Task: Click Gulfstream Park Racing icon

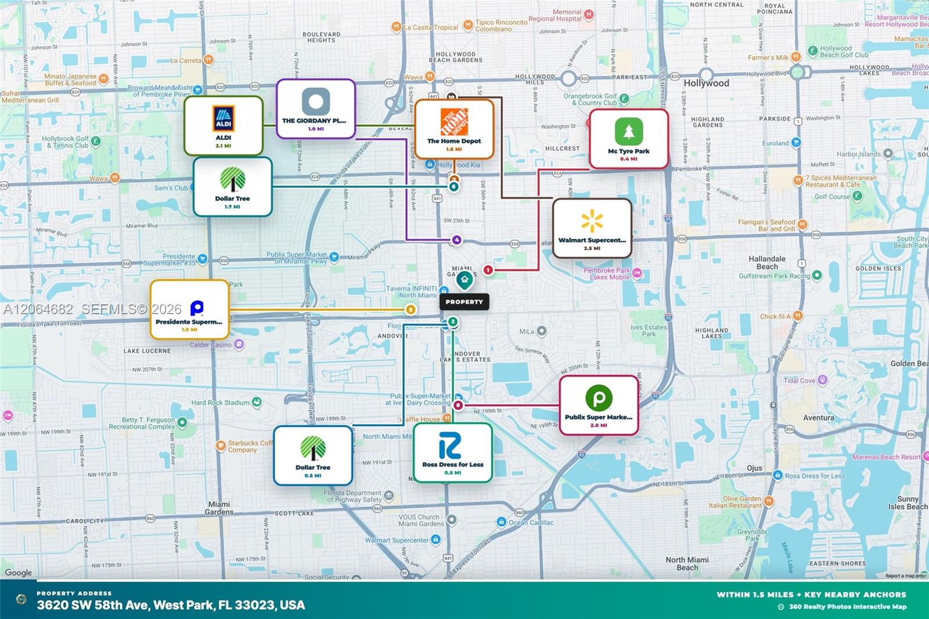Action: pyautogui.click(x=817, y=275)
